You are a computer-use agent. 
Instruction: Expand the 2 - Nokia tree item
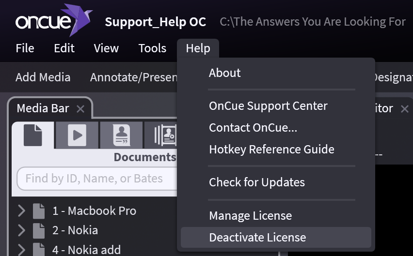pyautogui.click(x=21, y=230)
